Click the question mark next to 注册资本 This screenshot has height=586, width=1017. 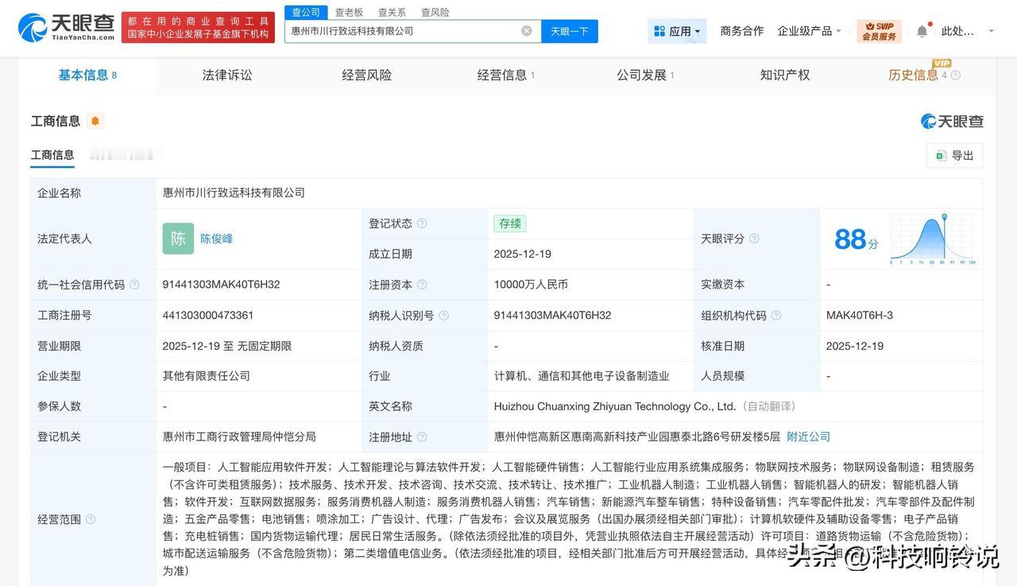[x=423, y=284]
